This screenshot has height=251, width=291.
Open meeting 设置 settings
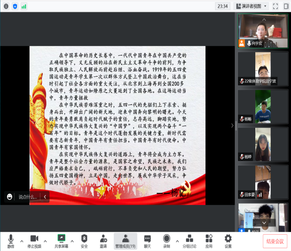pyautogui.click(x=228, y=241)
